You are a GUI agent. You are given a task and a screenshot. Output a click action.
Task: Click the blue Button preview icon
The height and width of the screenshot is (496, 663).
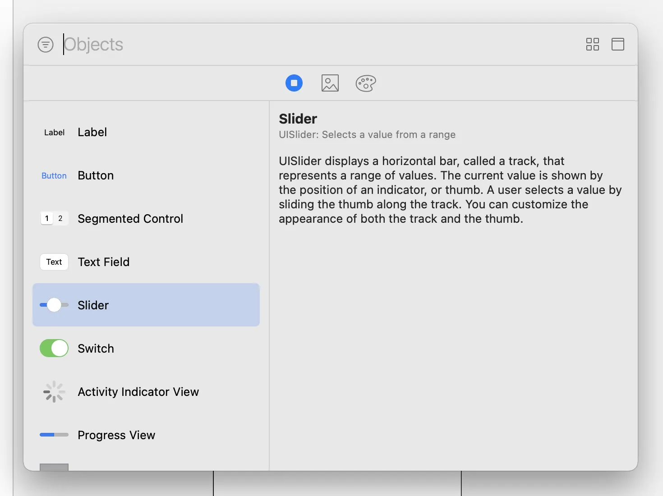54,176
